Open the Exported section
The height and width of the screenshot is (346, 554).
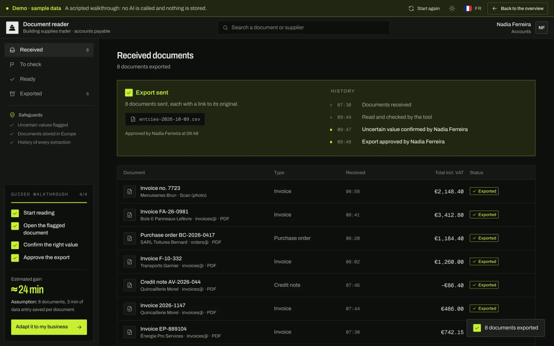(x=49, y=94)
